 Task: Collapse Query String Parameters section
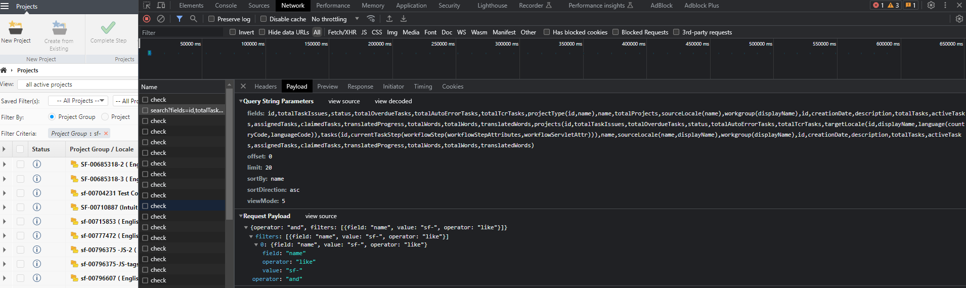[x=241, y=101]
